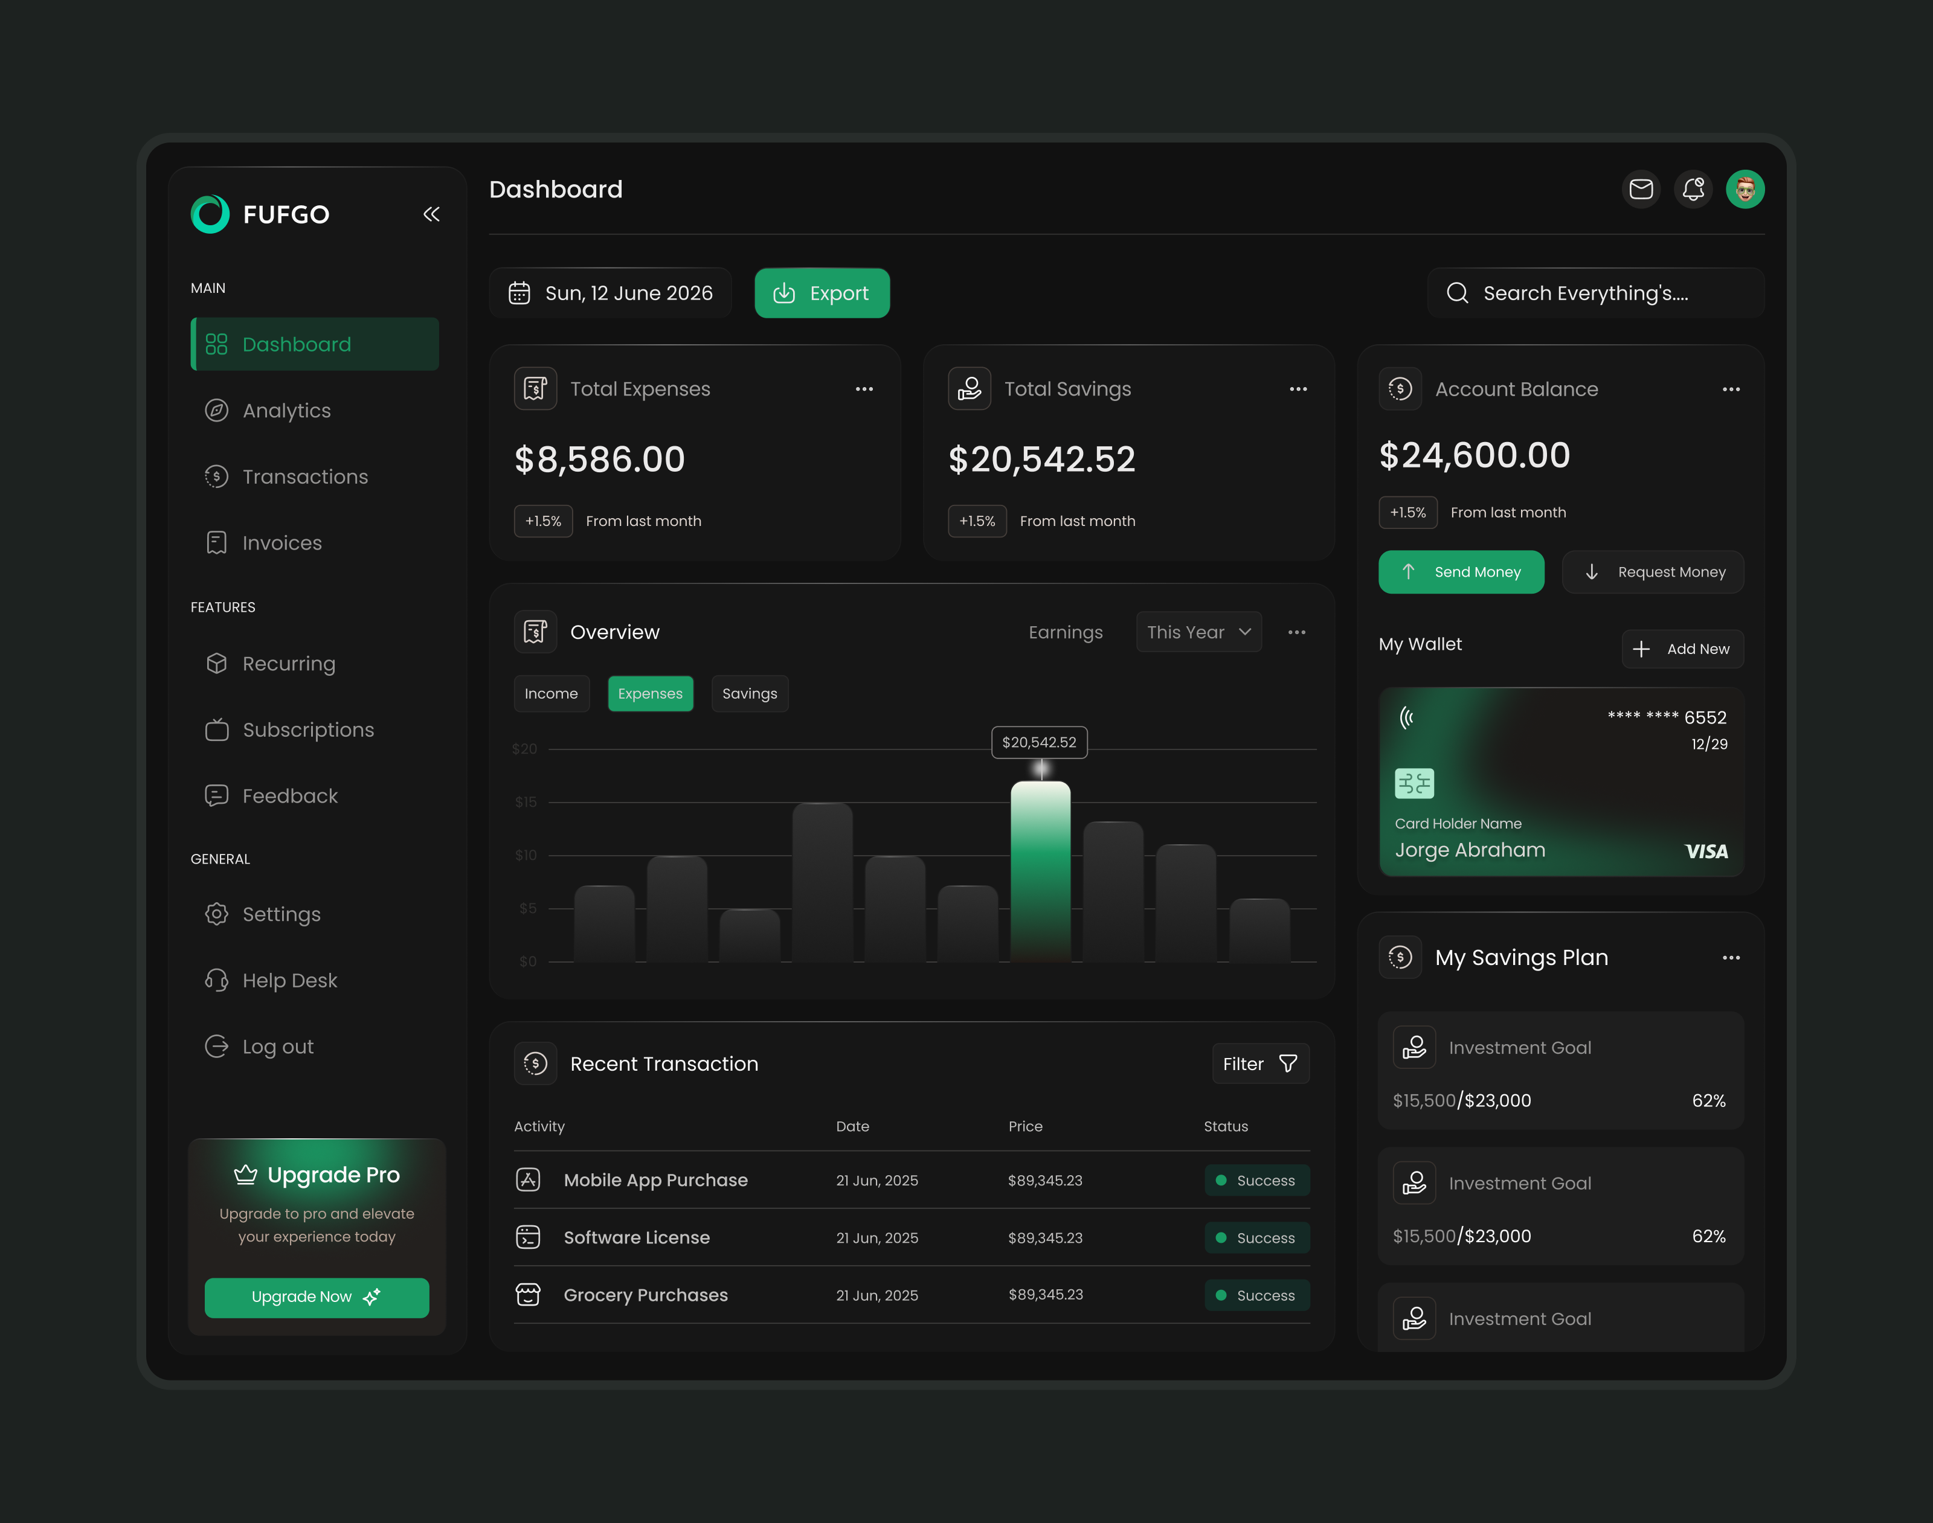The image size is (1933, 1523).
Task: Click the search magnifier icon
Action: click(x=1458, y=293)
